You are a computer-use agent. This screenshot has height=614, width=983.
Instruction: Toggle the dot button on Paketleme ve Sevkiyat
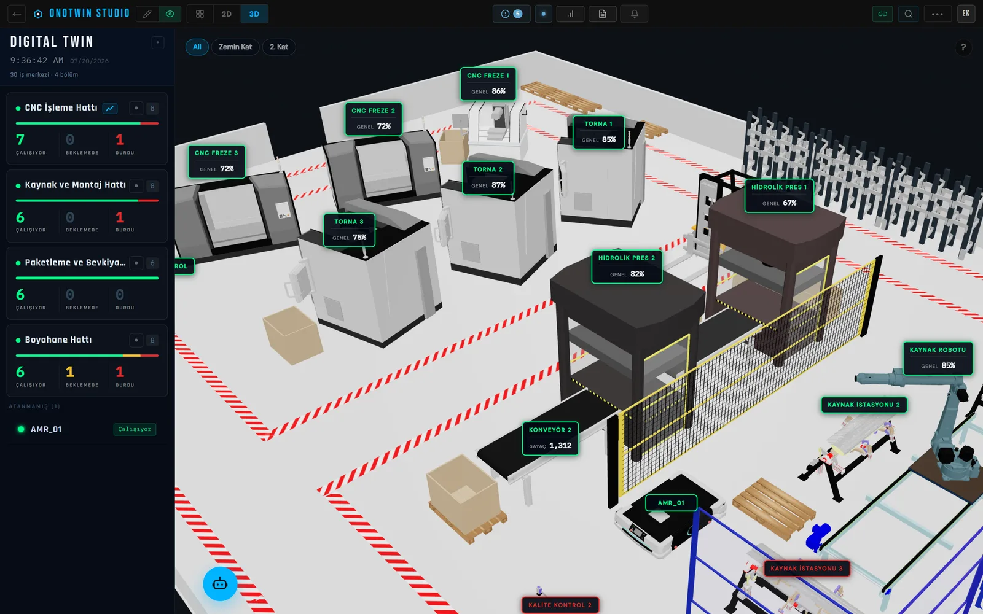pos(136,263)
